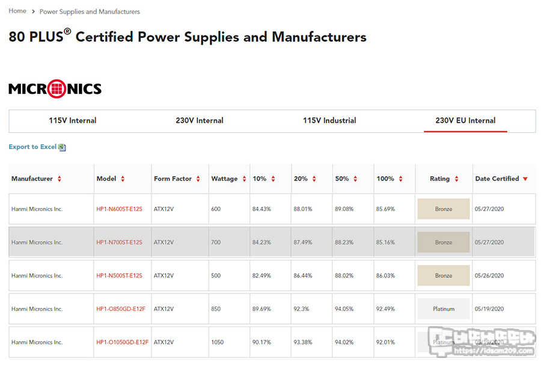
Task: Go to the Home breadcrumb link
Action: point(17,11)
